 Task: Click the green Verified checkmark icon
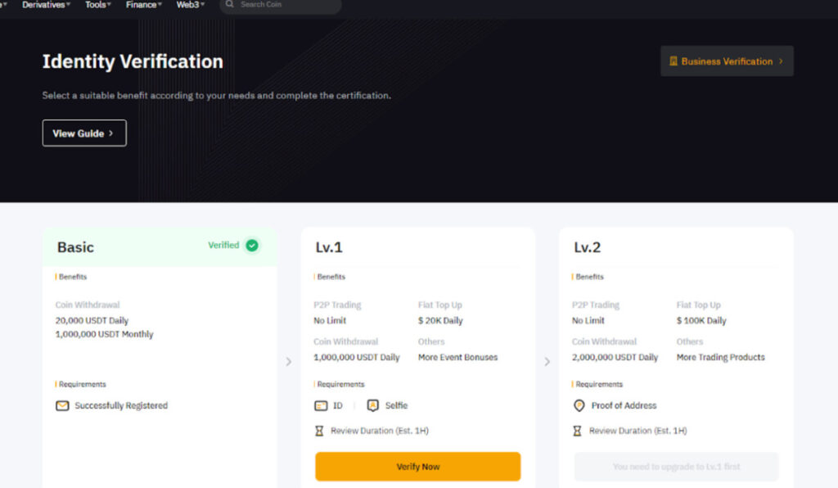[252, 246]
